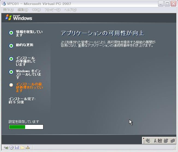This screenshot has height=152, width=178.
Task: Open the 操作(A) menu
Action: 8,10
